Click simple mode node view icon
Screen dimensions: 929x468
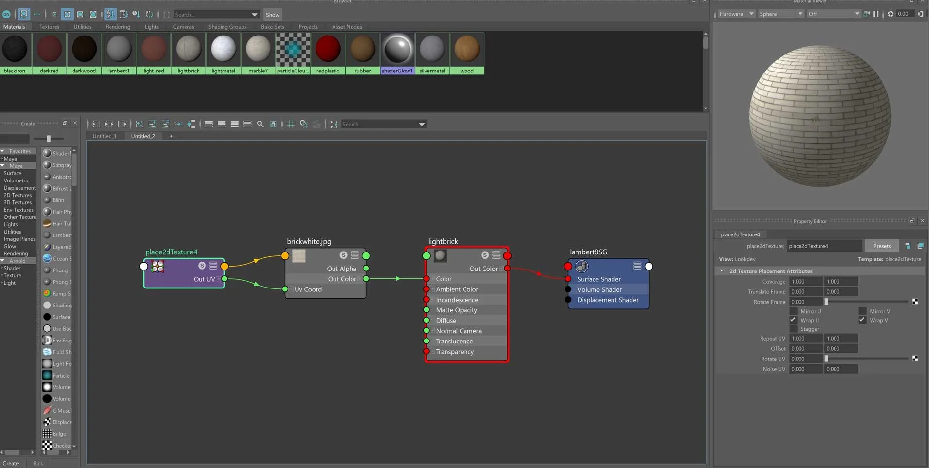coord(208,124)
